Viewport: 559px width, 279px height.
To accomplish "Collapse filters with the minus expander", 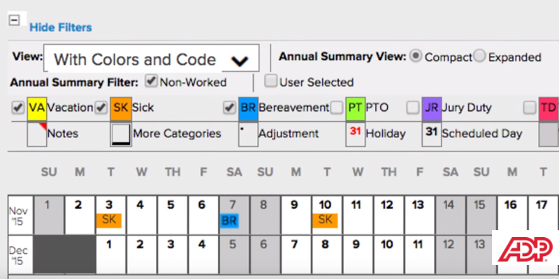I will pos(14,20).
